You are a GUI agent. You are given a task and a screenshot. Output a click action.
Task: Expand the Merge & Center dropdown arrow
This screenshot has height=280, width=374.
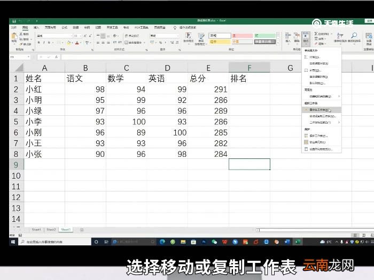click(x=145, y=43)
